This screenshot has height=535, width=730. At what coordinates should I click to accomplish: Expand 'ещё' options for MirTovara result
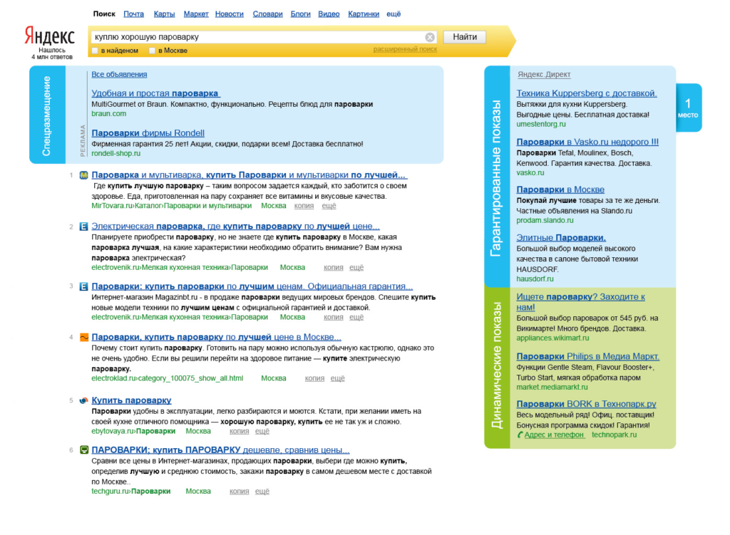pyautogui.click(x=329, y=206)
